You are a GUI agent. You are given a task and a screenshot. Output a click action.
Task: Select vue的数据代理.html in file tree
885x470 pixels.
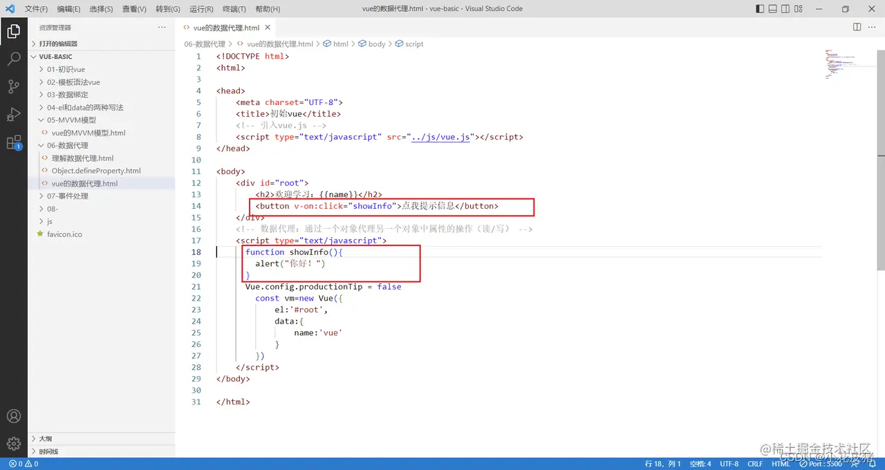101,183
